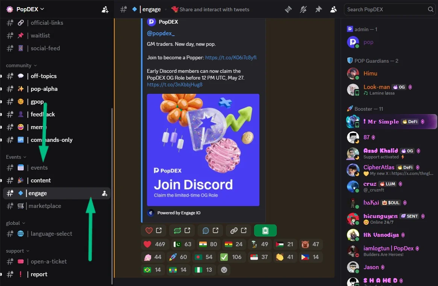
Task: Create invite for the engage channel
Action: [x=105, y=193]
